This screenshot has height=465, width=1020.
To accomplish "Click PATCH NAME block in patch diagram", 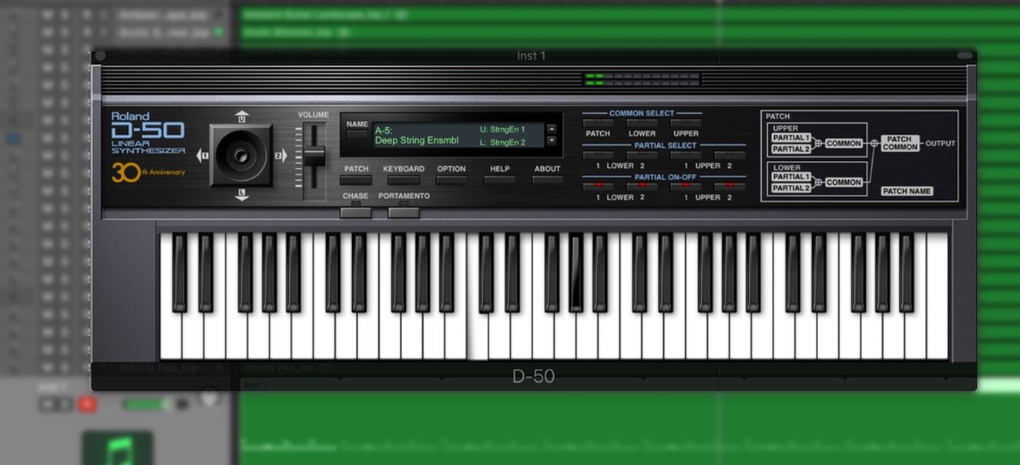I will click(907, 191).
